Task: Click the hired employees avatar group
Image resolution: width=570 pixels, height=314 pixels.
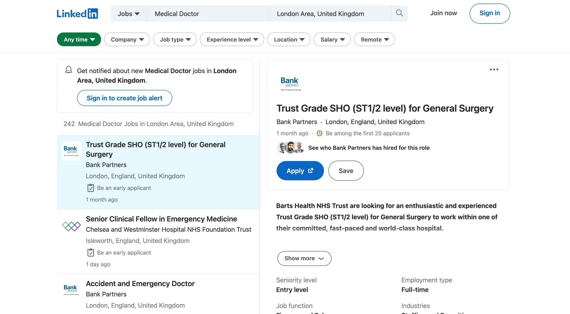Action: click(290, 148)
